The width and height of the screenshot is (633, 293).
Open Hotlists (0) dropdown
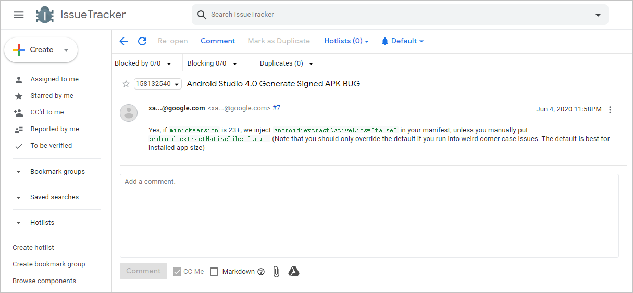pyautogui.click(x=346, y=41)
